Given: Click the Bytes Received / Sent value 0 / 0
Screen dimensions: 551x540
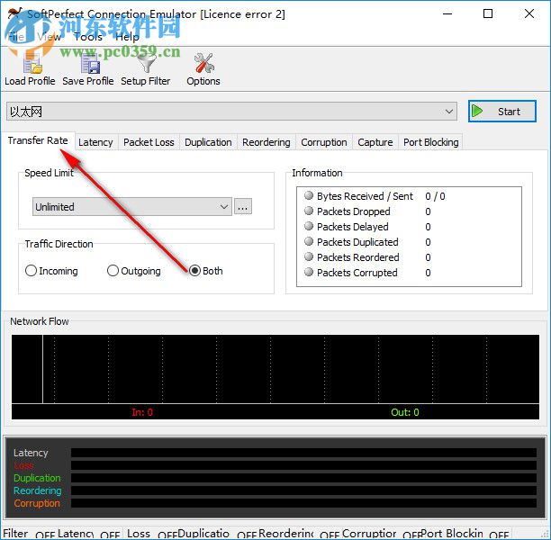Looking at the screenshot, I should (x=435, y=196).
